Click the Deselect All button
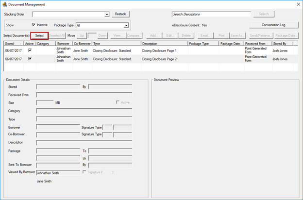303x200 pixels. [57, 35]
